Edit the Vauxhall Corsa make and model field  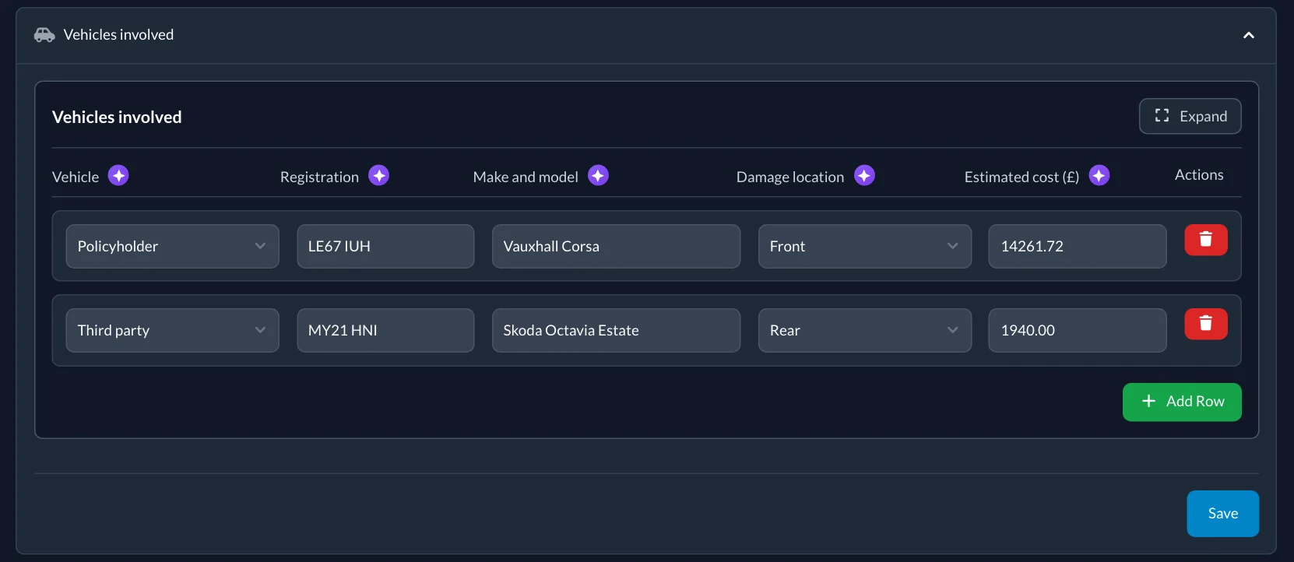coord(616,246)
